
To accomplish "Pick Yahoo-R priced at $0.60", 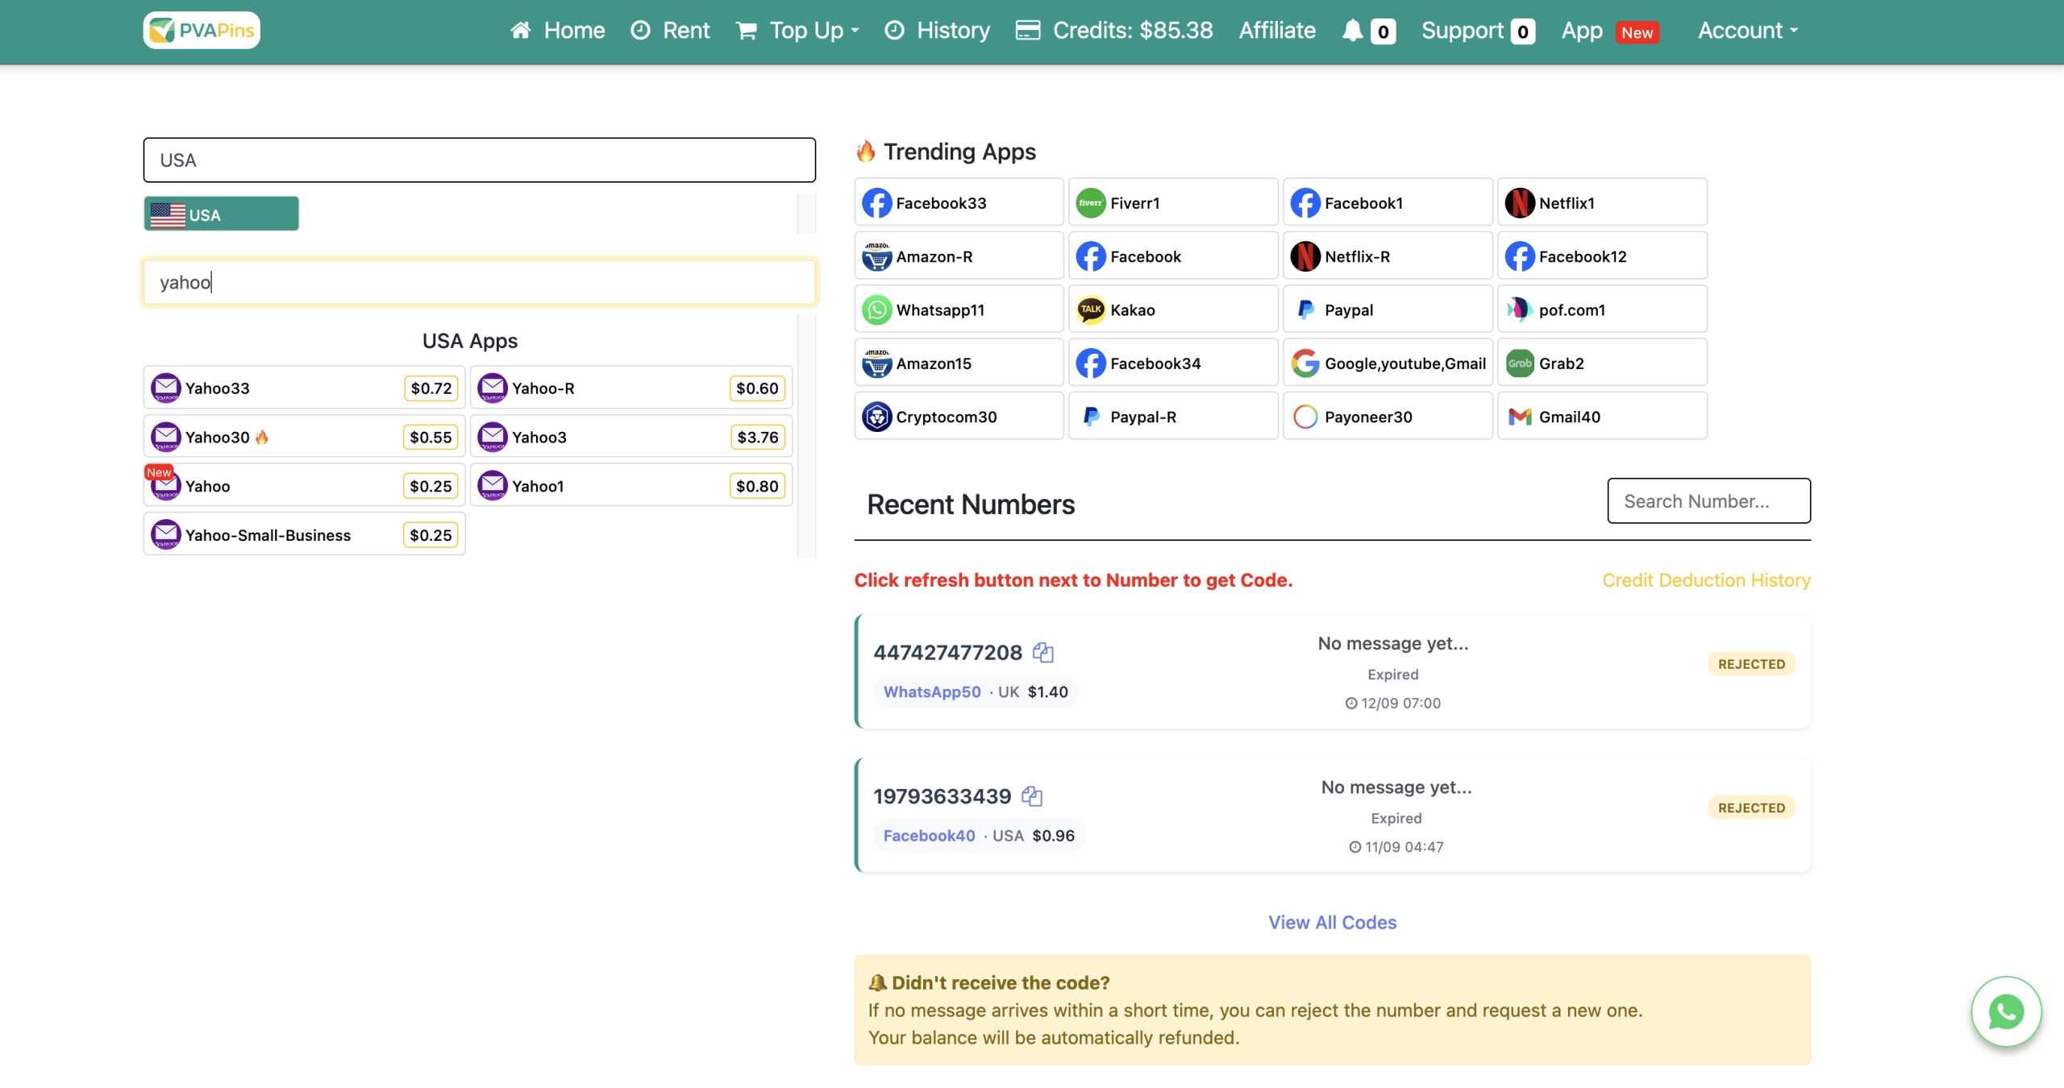I will point(631,388).
